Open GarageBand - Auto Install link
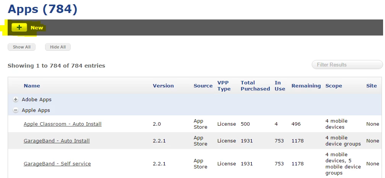 coord(57,141)
